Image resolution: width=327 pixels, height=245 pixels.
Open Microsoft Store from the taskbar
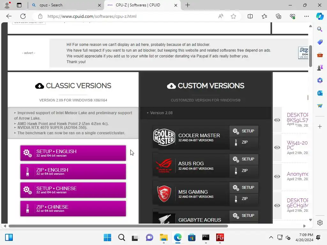click(192, 237)
